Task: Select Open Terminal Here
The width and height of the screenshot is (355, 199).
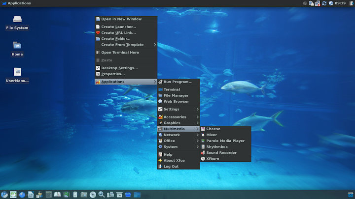Action: 120,53
